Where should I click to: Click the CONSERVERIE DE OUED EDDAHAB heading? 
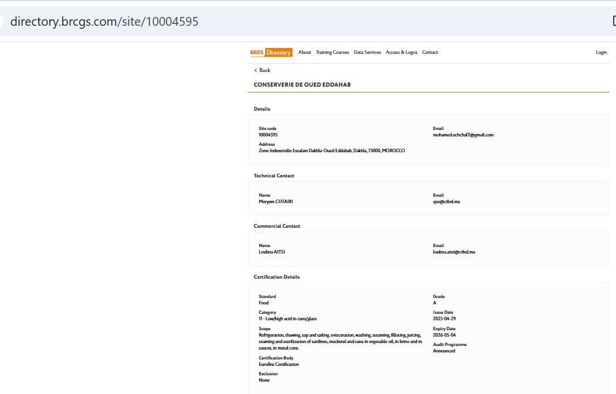tap(302, 85)
